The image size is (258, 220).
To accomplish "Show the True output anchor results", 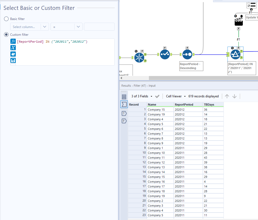I will [124, 114].
